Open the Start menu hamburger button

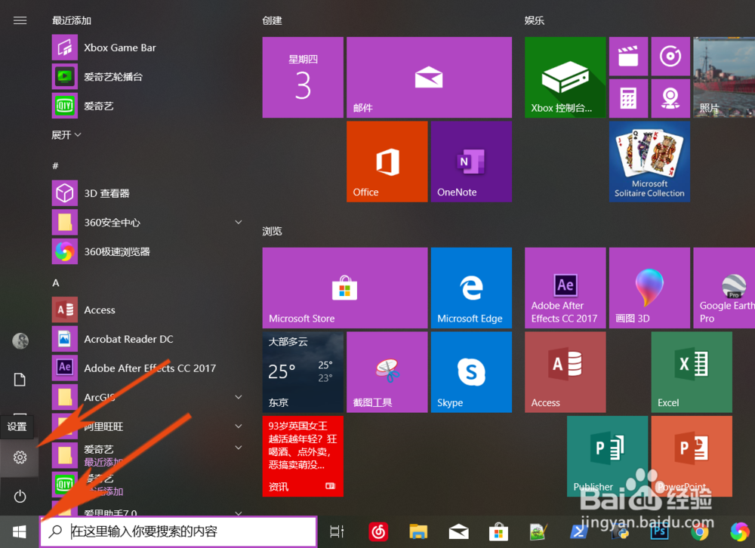tap(20, 20)
